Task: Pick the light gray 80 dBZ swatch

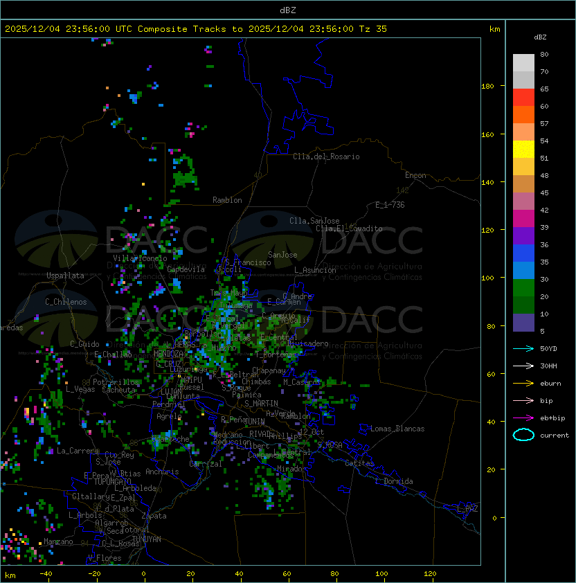Action: tap(523, 62)
